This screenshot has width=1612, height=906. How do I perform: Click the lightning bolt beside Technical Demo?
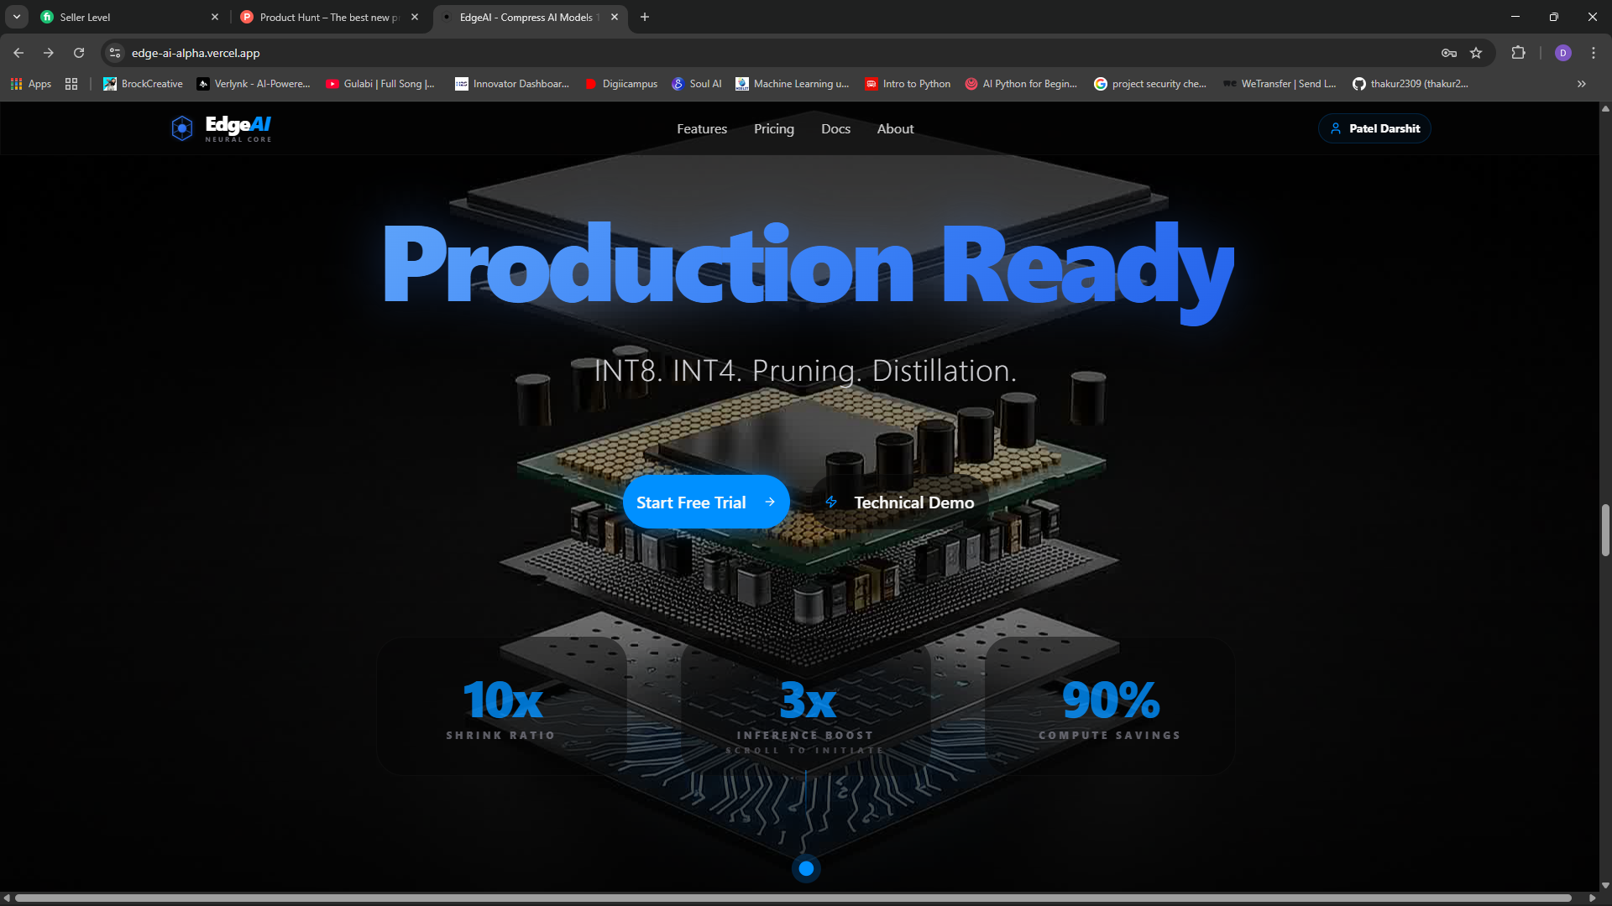point(830,502)
